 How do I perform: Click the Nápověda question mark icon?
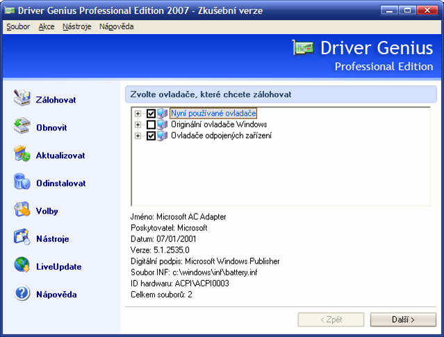(x=22, y=293)
